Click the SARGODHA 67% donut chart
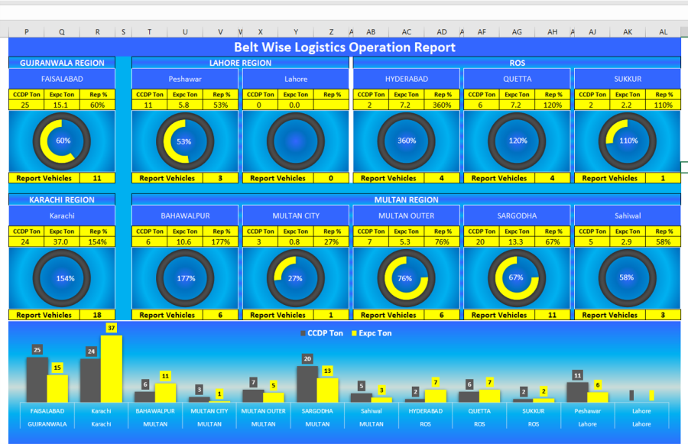Image resolution: width=688 pixels, height=444 pixels. (x=517, y=278)
